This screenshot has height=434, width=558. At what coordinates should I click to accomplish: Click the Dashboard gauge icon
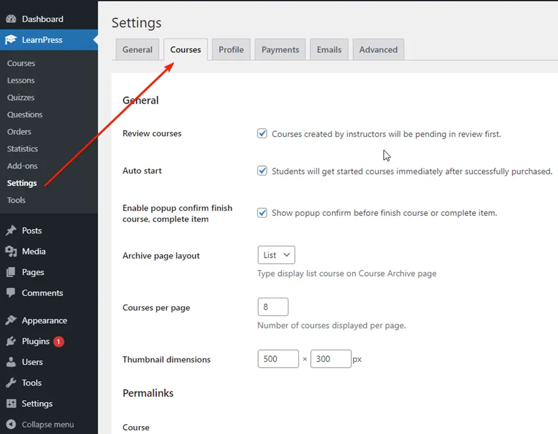coord(11,19)
